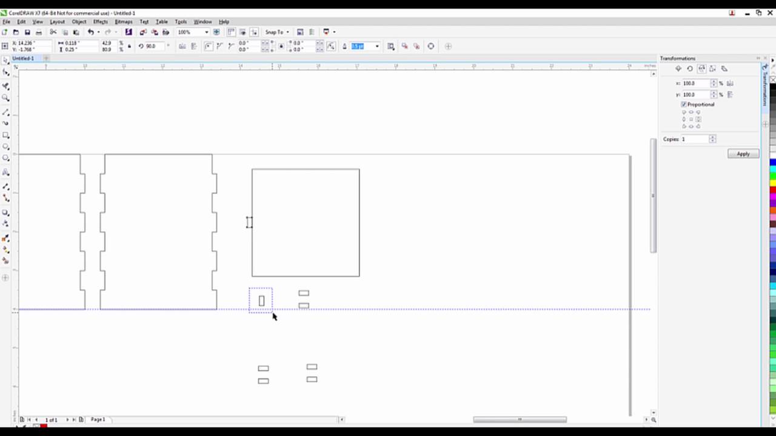Select the Page 1 tab
Viewport: 776px width, 436px height.
pyautogui.click(x=98, y=420)
